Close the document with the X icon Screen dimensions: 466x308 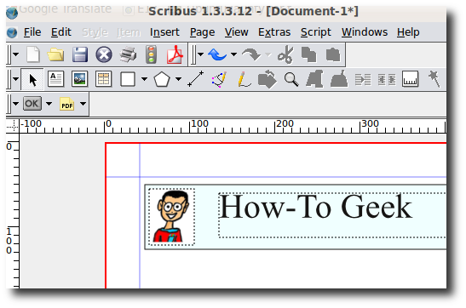click(x=104, y=54)
